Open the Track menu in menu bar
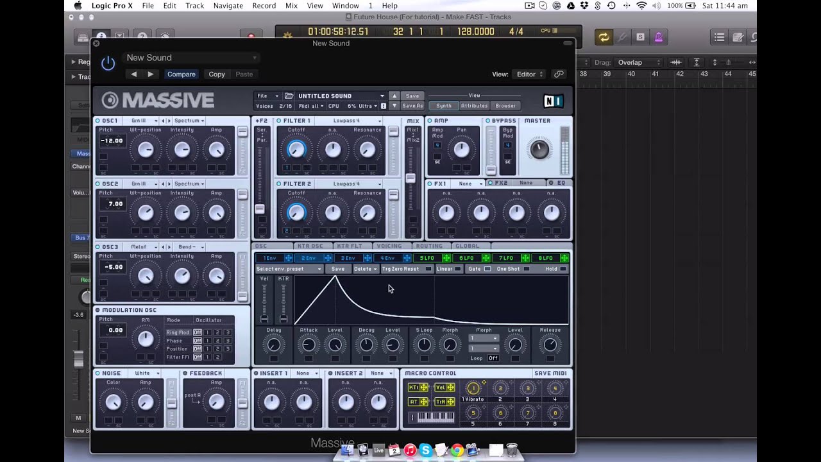This screenshot has width=821, height=462. click(194, 6)
